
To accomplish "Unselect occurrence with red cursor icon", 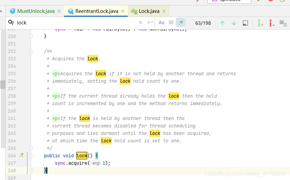I will pyautogui.click(x=272, y=23).
